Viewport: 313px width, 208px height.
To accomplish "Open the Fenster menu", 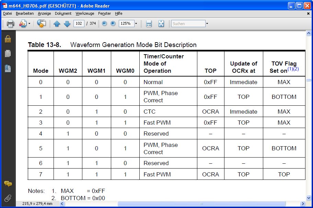I will pyautogui.click(x=104, y=13).
